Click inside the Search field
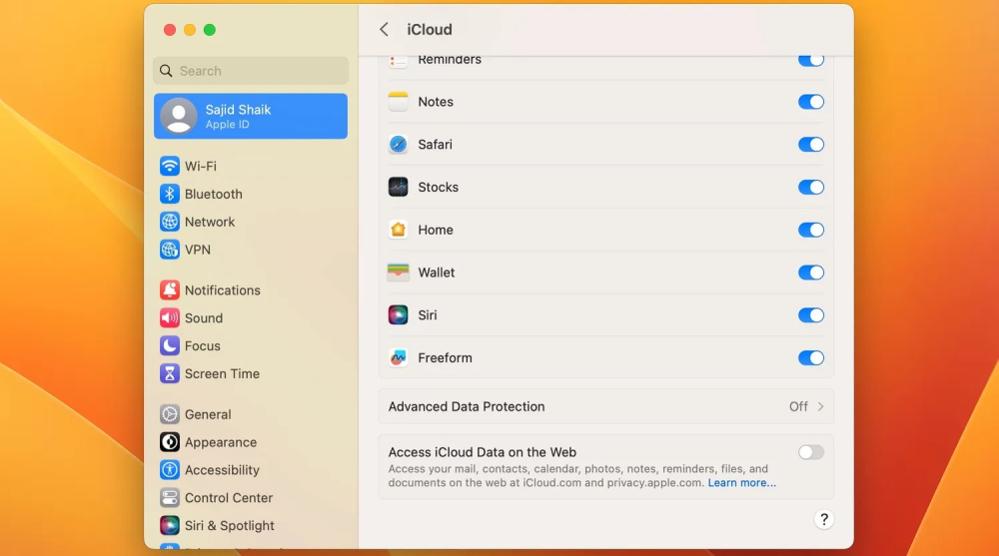The height and width of the screenshot is (556, 999). coord(251,71)
